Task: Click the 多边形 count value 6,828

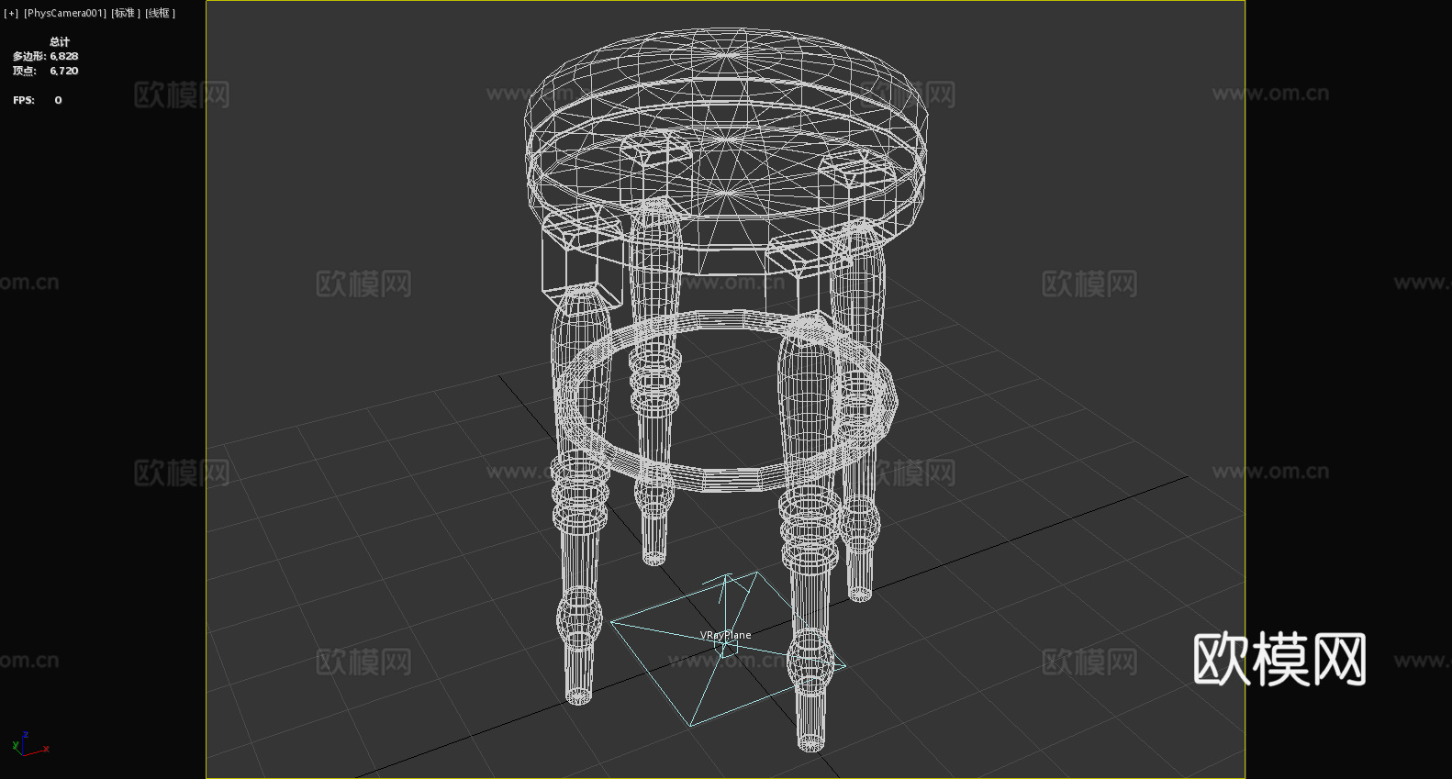Action: point(64,56)
